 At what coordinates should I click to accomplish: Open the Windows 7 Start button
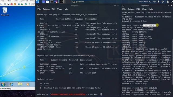point(3,84)
